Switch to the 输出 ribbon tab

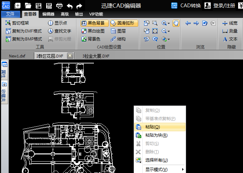click(x=79, y=14)
